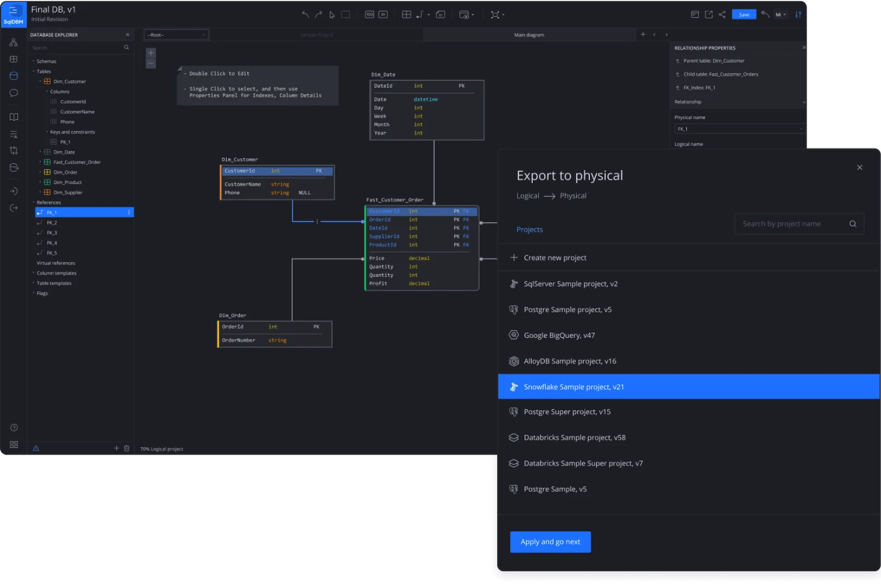Viewport: 881px width, 588px height.
Task: Open the view mode eye dropdown
Action: tap(467, 14)
